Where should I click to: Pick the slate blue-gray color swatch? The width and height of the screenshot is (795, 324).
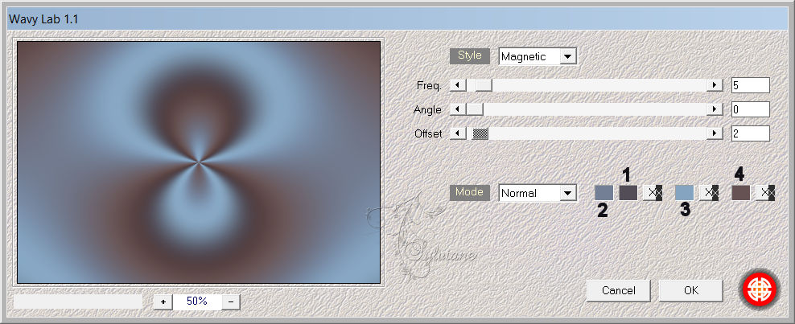coord(603,193)
